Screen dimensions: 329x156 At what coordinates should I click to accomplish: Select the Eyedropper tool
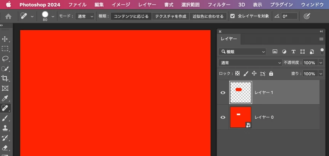click(5, 98)
